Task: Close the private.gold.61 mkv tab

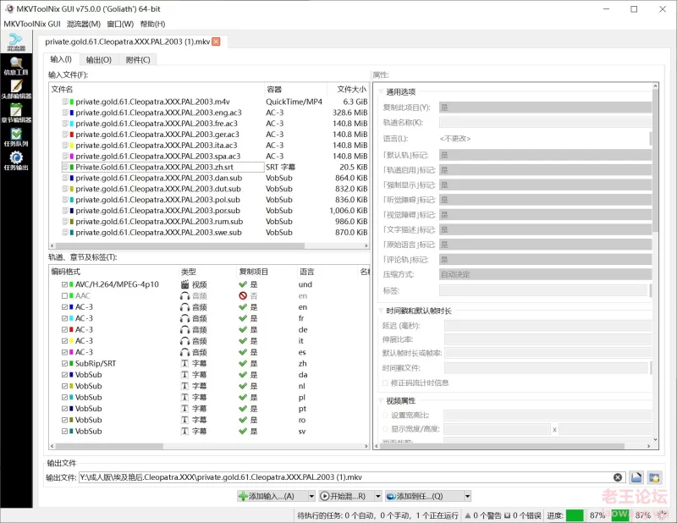Action: click(217, 41)
